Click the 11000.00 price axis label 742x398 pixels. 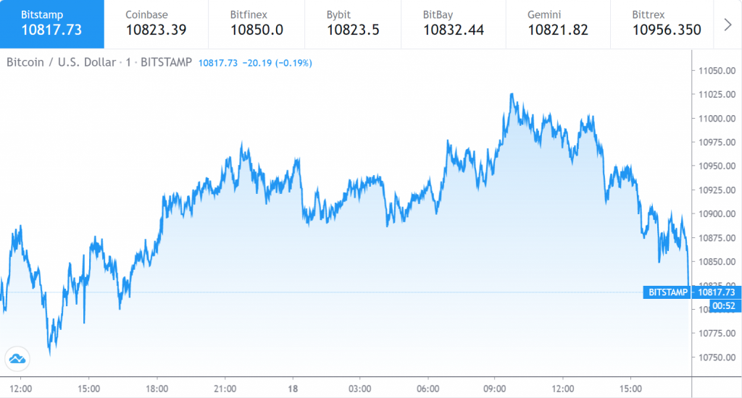tap(717, 119)
